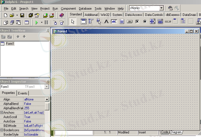Open the Form1 TForm1 object selector dropdown

click(47, 87)
